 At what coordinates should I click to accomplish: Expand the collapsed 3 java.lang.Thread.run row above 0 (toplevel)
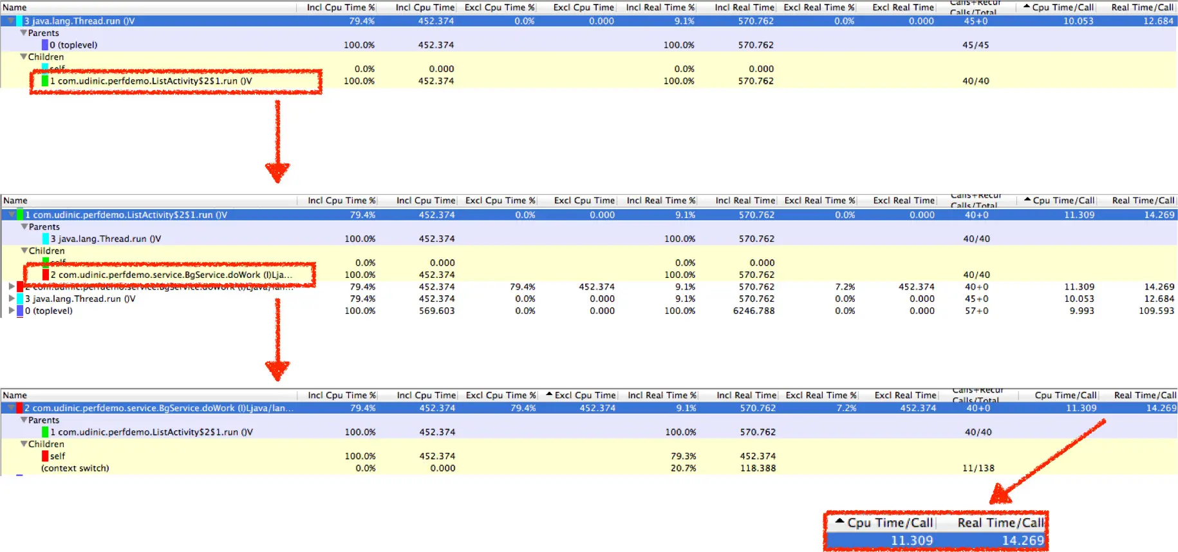coord(11,299)
